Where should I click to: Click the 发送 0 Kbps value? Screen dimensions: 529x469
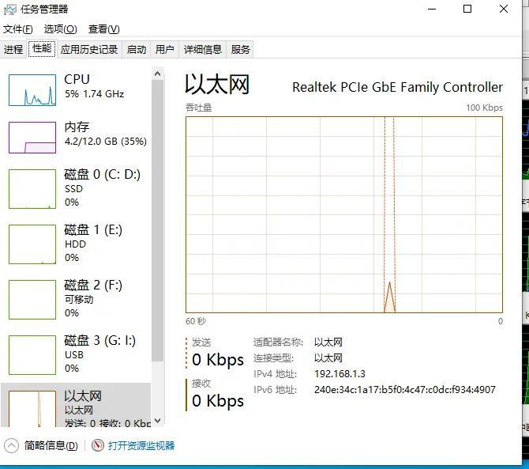(218, 360)
